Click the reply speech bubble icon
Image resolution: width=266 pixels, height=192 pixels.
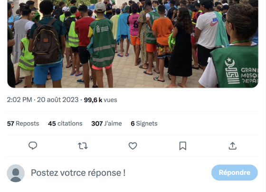coord(33,145)
